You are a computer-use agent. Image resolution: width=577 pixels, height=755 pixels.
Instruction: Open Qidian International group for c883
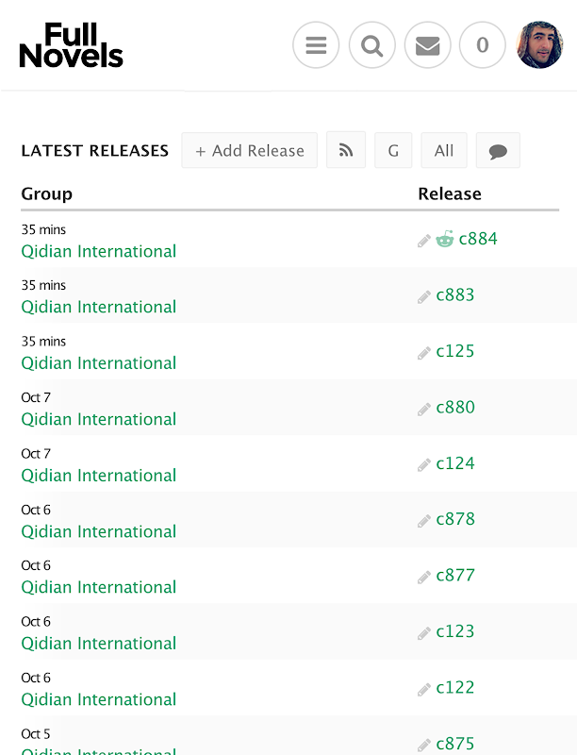tap(99, 307)
